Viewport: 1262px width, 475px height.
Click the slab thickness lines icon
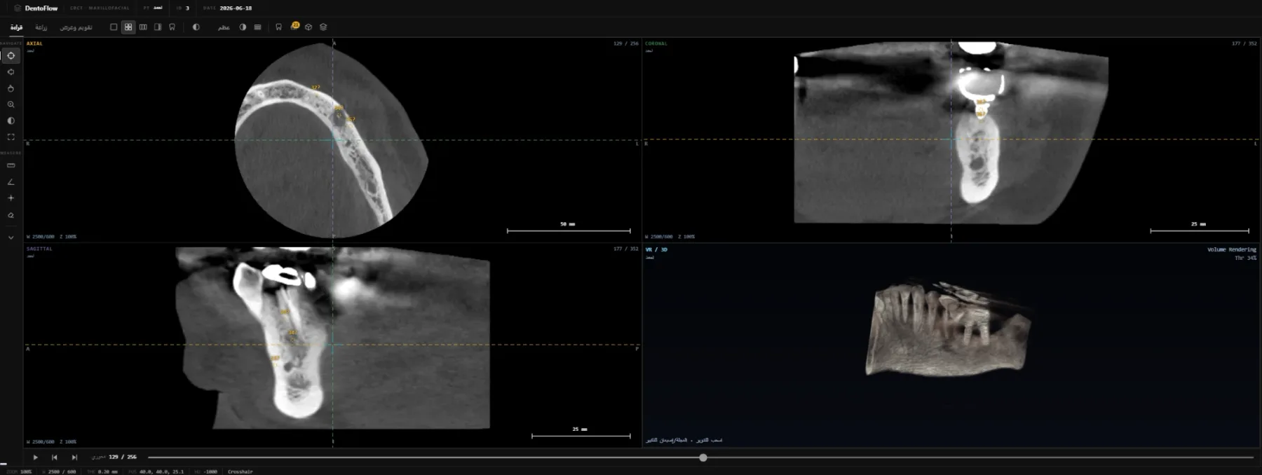[257, 27]
